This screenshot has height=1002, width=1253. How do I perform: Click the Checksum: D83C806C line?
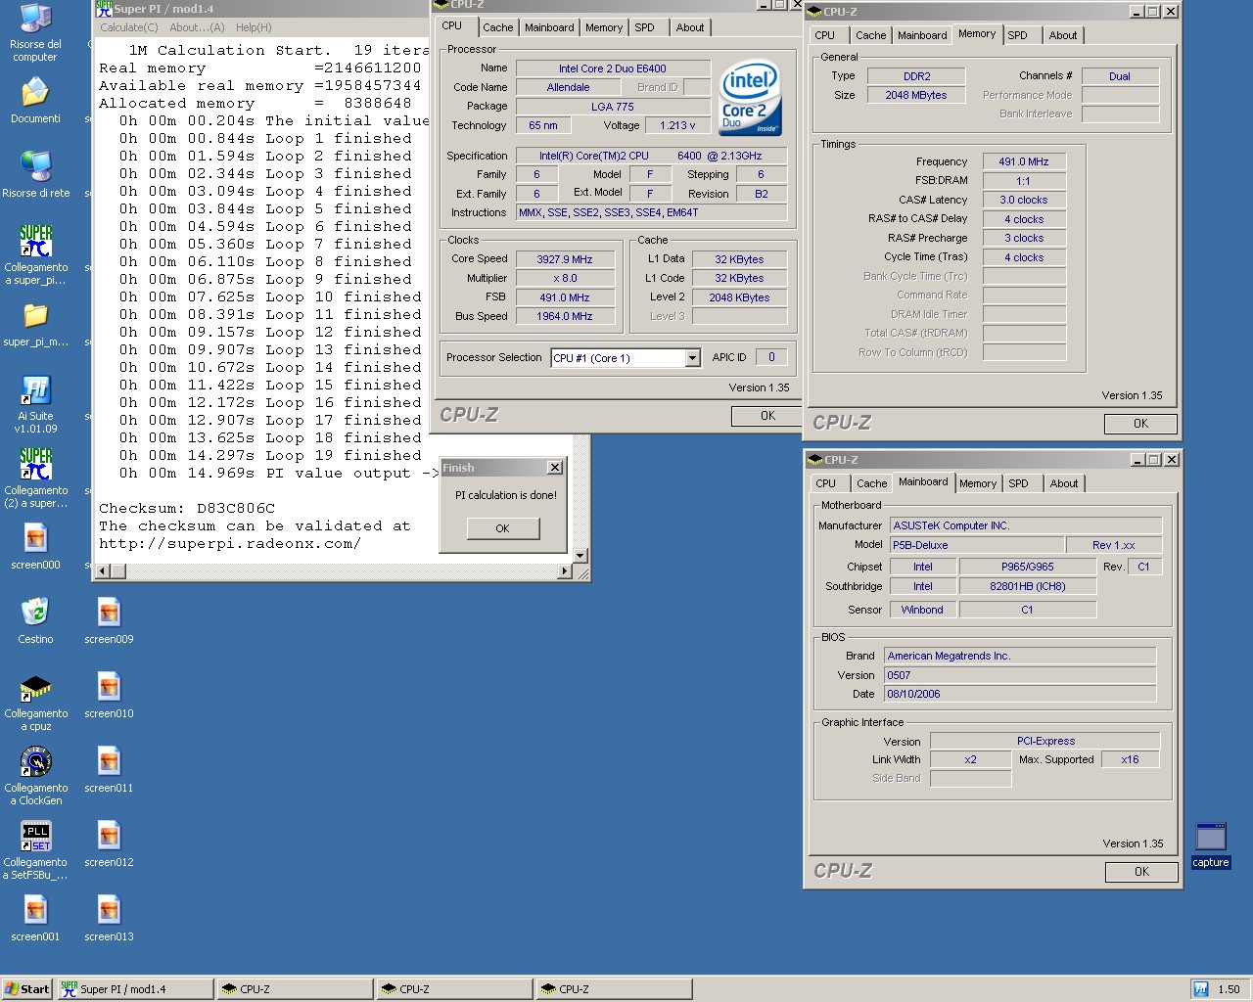point(187,509)
